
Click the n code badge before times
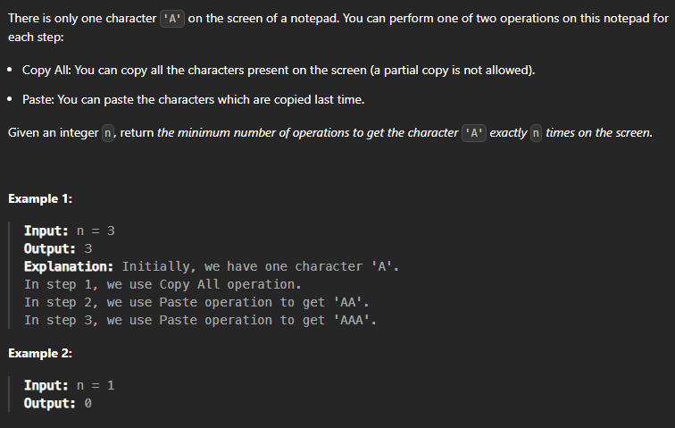(x=536, y=133)
